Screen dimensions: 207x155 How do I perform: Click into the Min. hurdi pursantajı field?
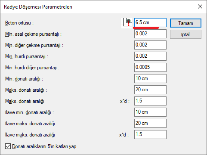coord(150,56)
